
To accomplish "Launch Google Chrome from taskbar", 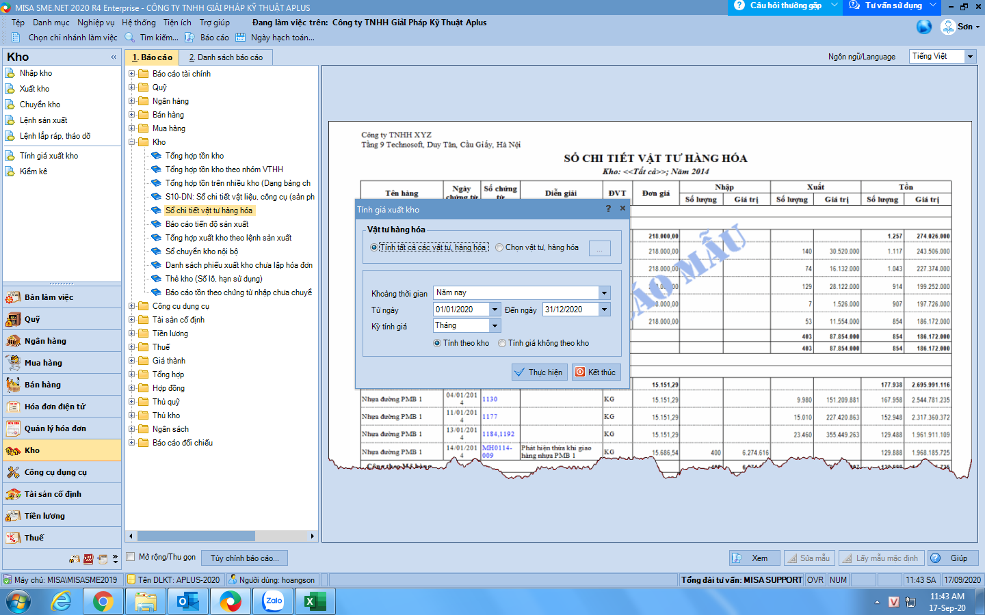I will pyautogui.click(x=103, y=601).
